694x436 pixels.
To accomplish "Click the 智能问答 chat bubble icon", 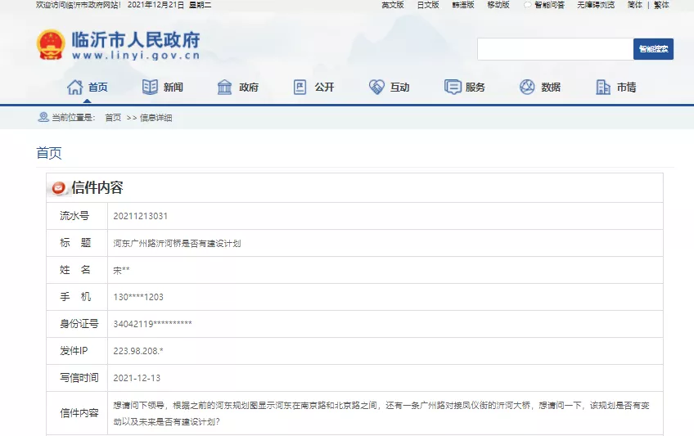I will 527,5.
